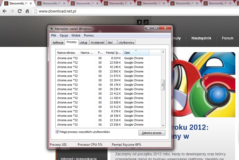Switch to the Sieć tab
Screen dimensions: 239x160
112,42
